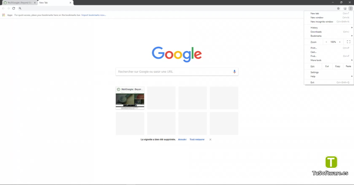The height and width of the screenshot is (185, 354).
Task: Open the profile avatar icon in toolbar
Action: pyautogui.click(x=345, y=8)
